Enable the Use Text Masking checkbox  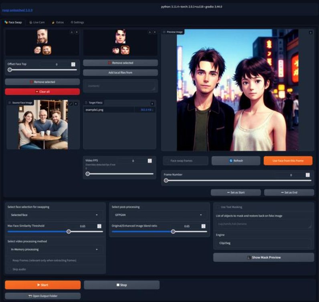point(218,207)
